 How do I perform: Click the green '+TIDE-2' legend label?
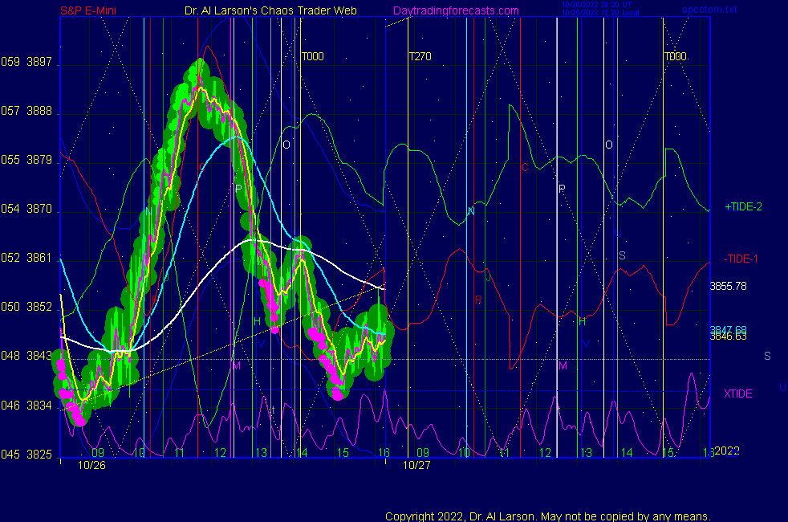[x=743, y=206]
